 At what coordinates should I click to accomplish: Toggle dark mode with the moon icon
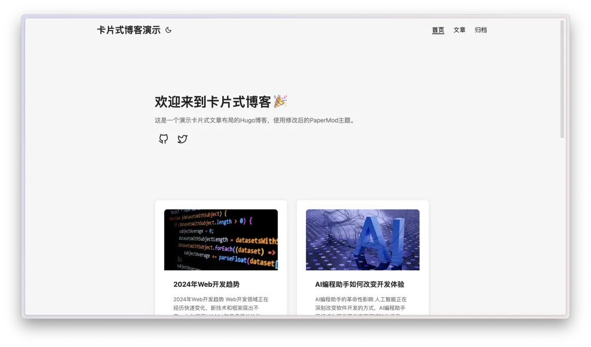(x=169, y=30)
